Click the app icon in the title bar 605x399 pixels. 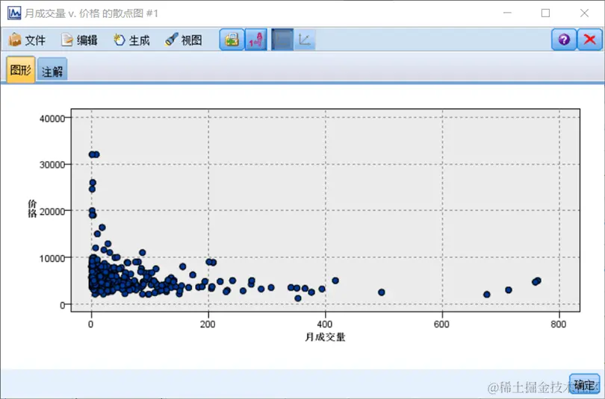[14, 13]
